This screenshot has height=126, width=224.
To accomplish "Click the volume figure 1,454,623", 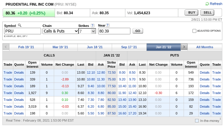I will click(142, 13).
